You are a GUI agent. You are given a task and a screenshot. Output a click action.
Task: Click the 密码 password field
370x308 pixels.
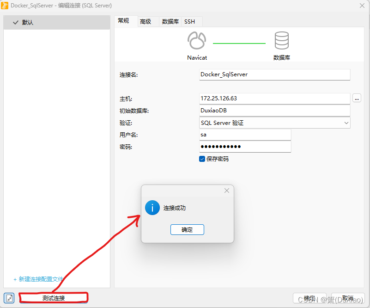coord(245,147)
